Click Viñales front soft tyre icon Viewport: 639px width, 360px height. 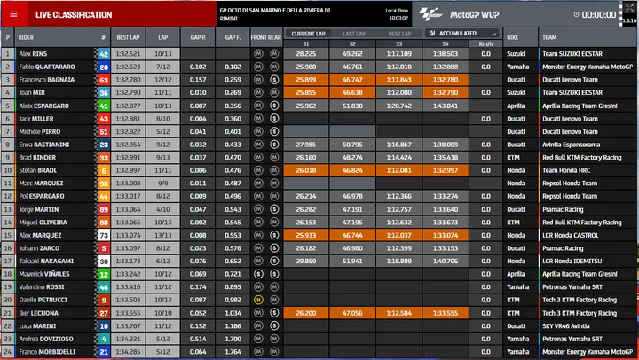pos(258,274)
